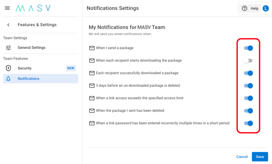Click envelope icon beside When I send a package
This screenshot has height=164, width=272.
[92, 48]
